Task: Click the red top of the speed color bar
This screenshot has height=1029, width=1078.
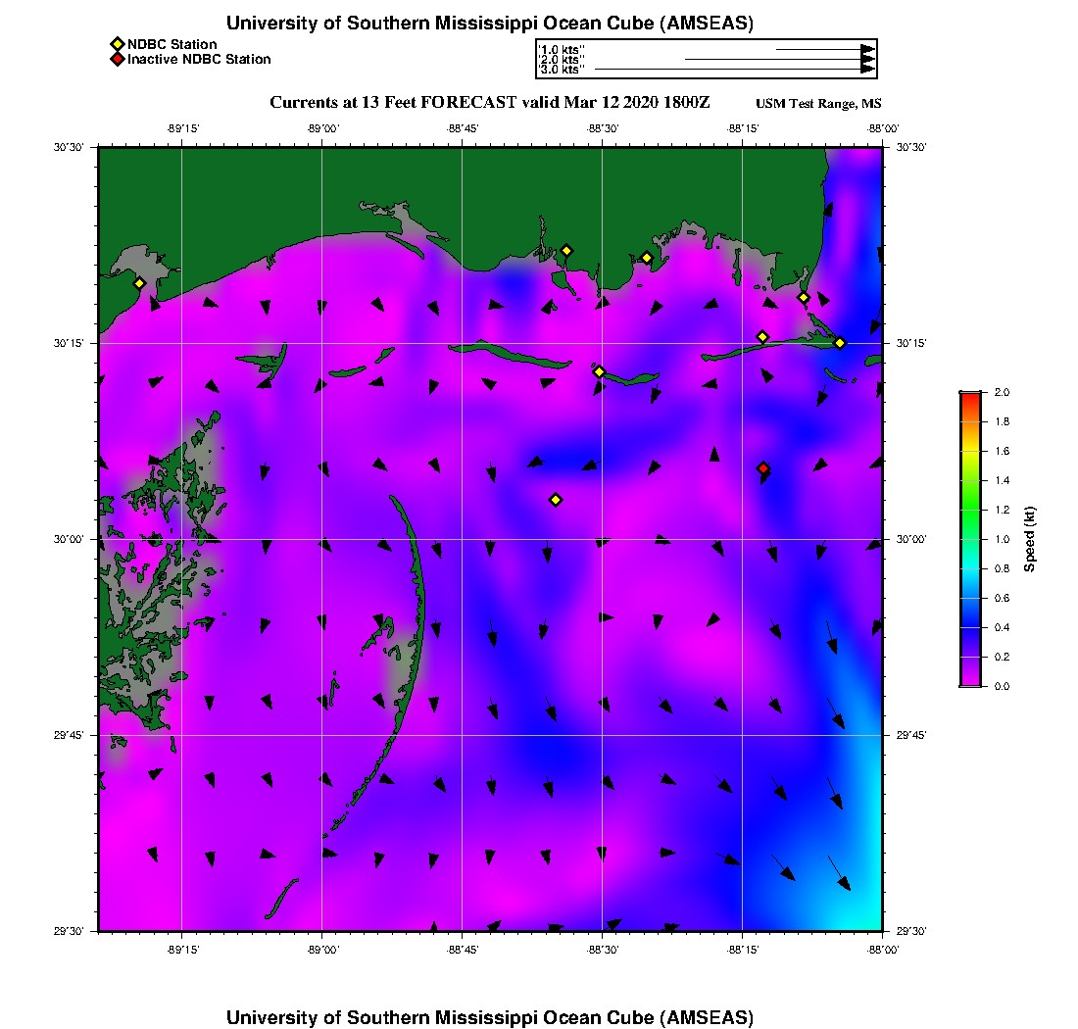Action: pos(970,397)
